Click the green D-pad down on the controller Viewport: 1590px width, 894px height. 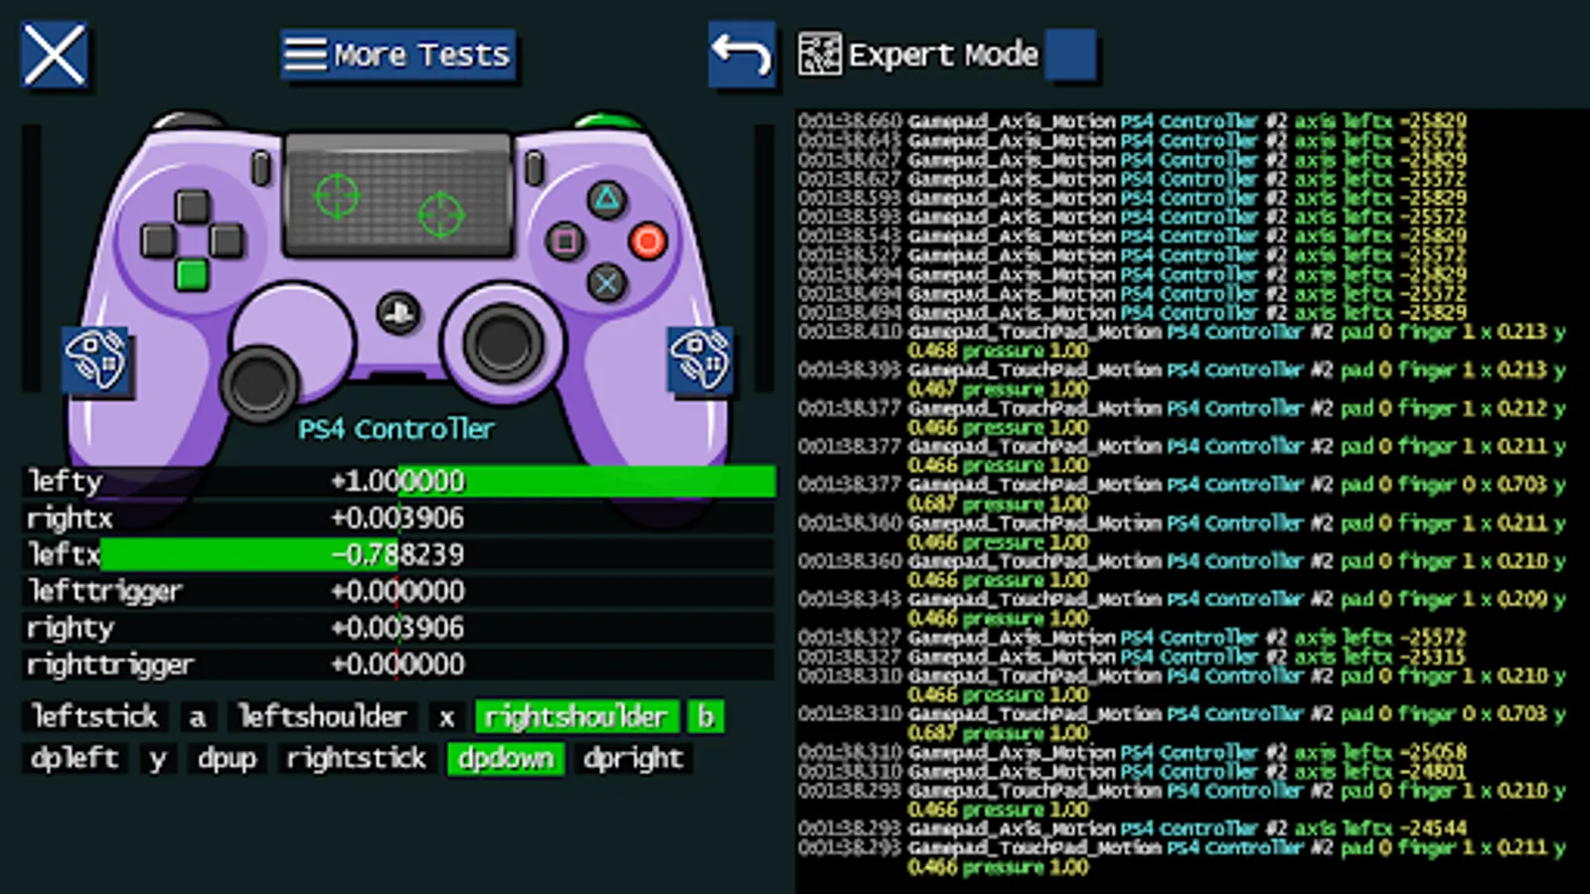tap(192, 274)
